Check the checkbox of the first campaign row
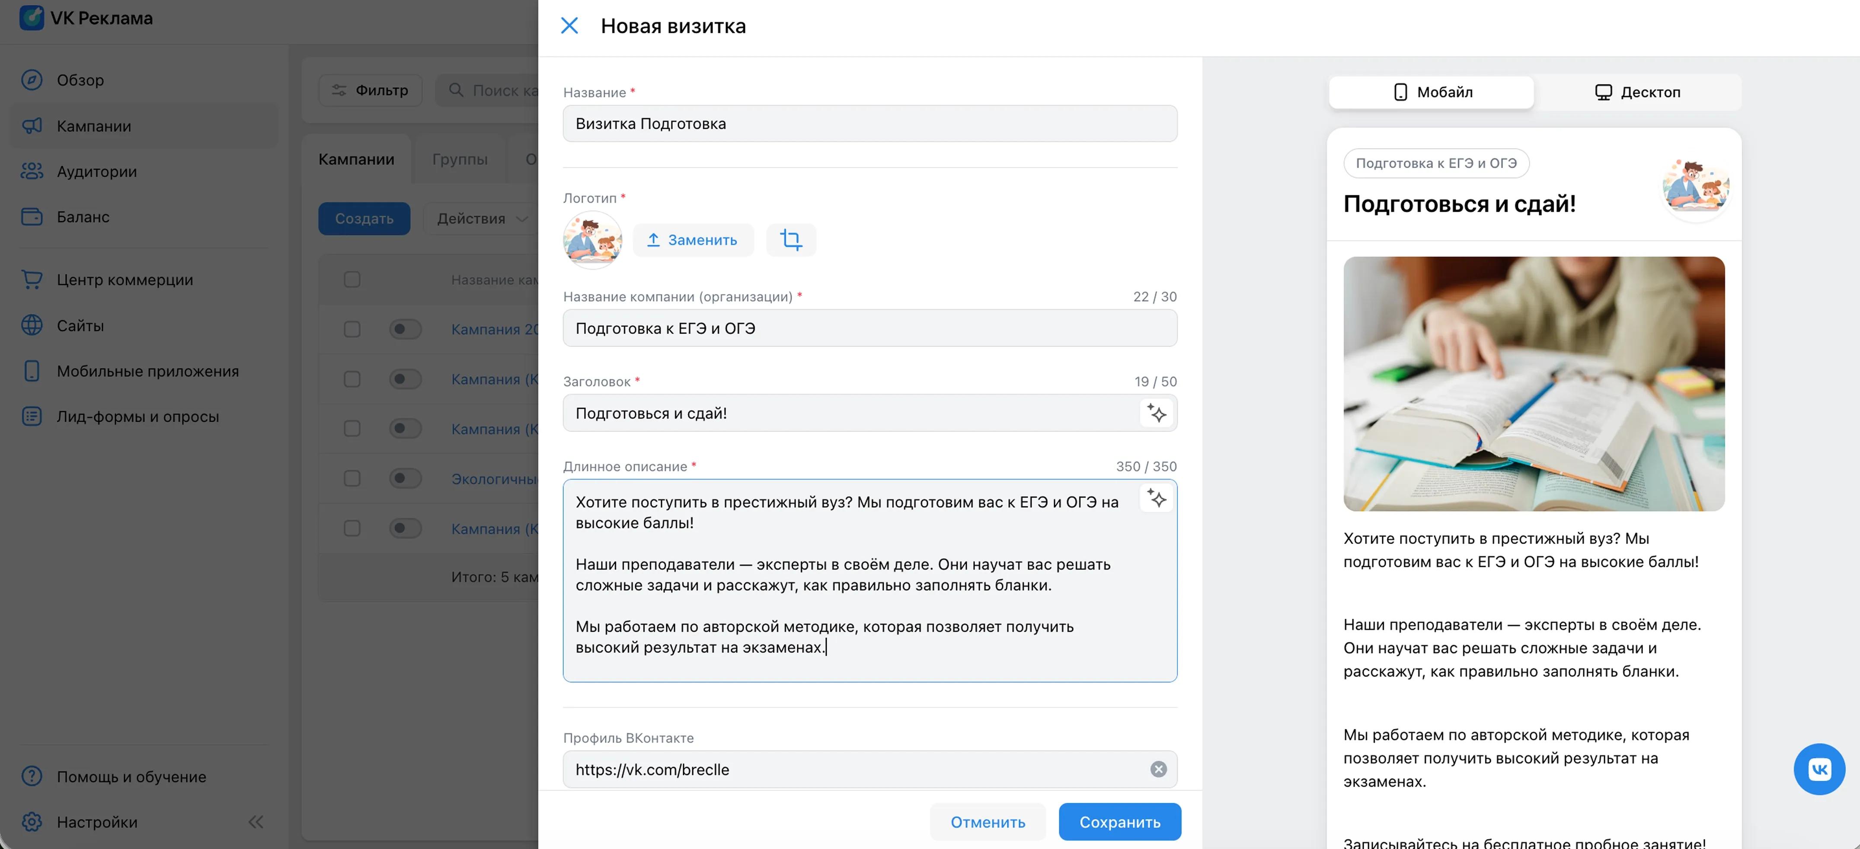This screenshot has width=1860, height=849. tap(352, 329)
